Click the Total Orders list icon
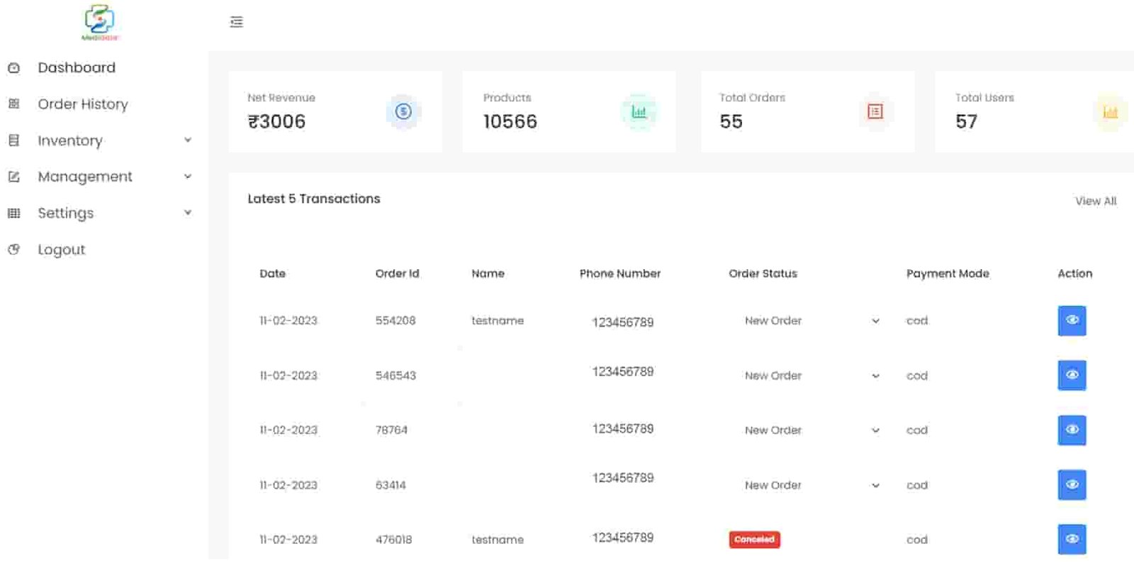 (x=875, y=111)
